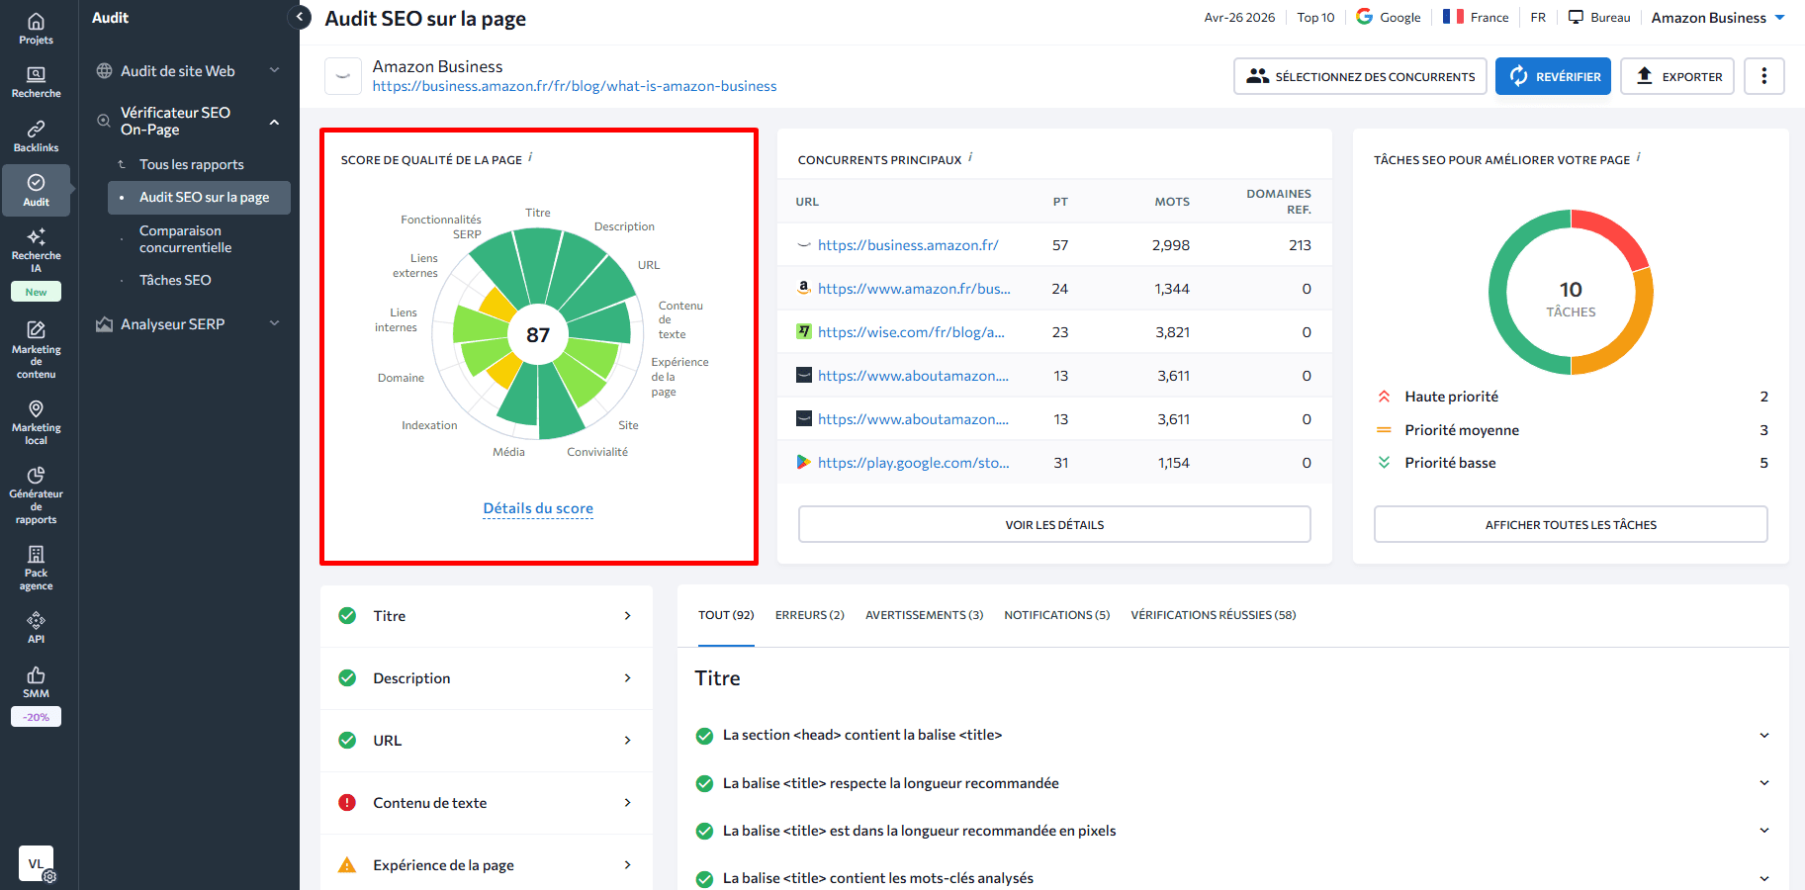
Task: Open the Amazon Business project dropdown
Action: tap(1718, 18)
